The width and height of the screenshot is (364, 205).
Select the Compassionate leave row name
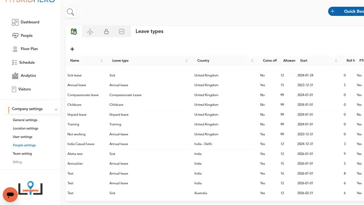tap(83, 95)
